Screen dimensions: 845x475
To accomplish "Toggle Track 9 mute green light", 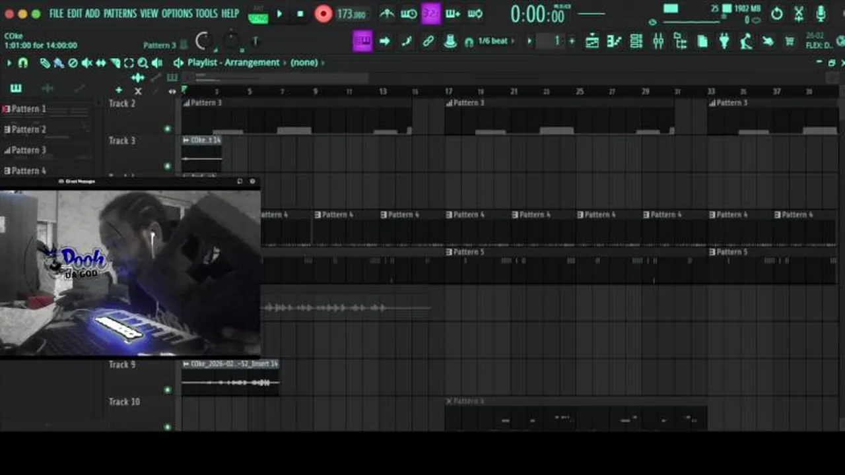I will pos(167,390).
